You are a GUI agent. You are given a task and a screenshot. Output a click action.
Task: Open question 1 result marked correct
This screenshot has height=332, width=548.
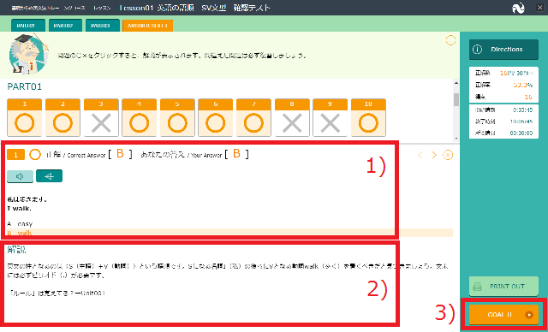pos(25,117)
